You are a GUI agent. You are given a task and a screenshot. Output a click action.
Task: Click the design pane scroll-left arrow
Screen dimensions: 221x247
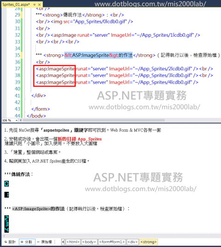pos(4,236)
